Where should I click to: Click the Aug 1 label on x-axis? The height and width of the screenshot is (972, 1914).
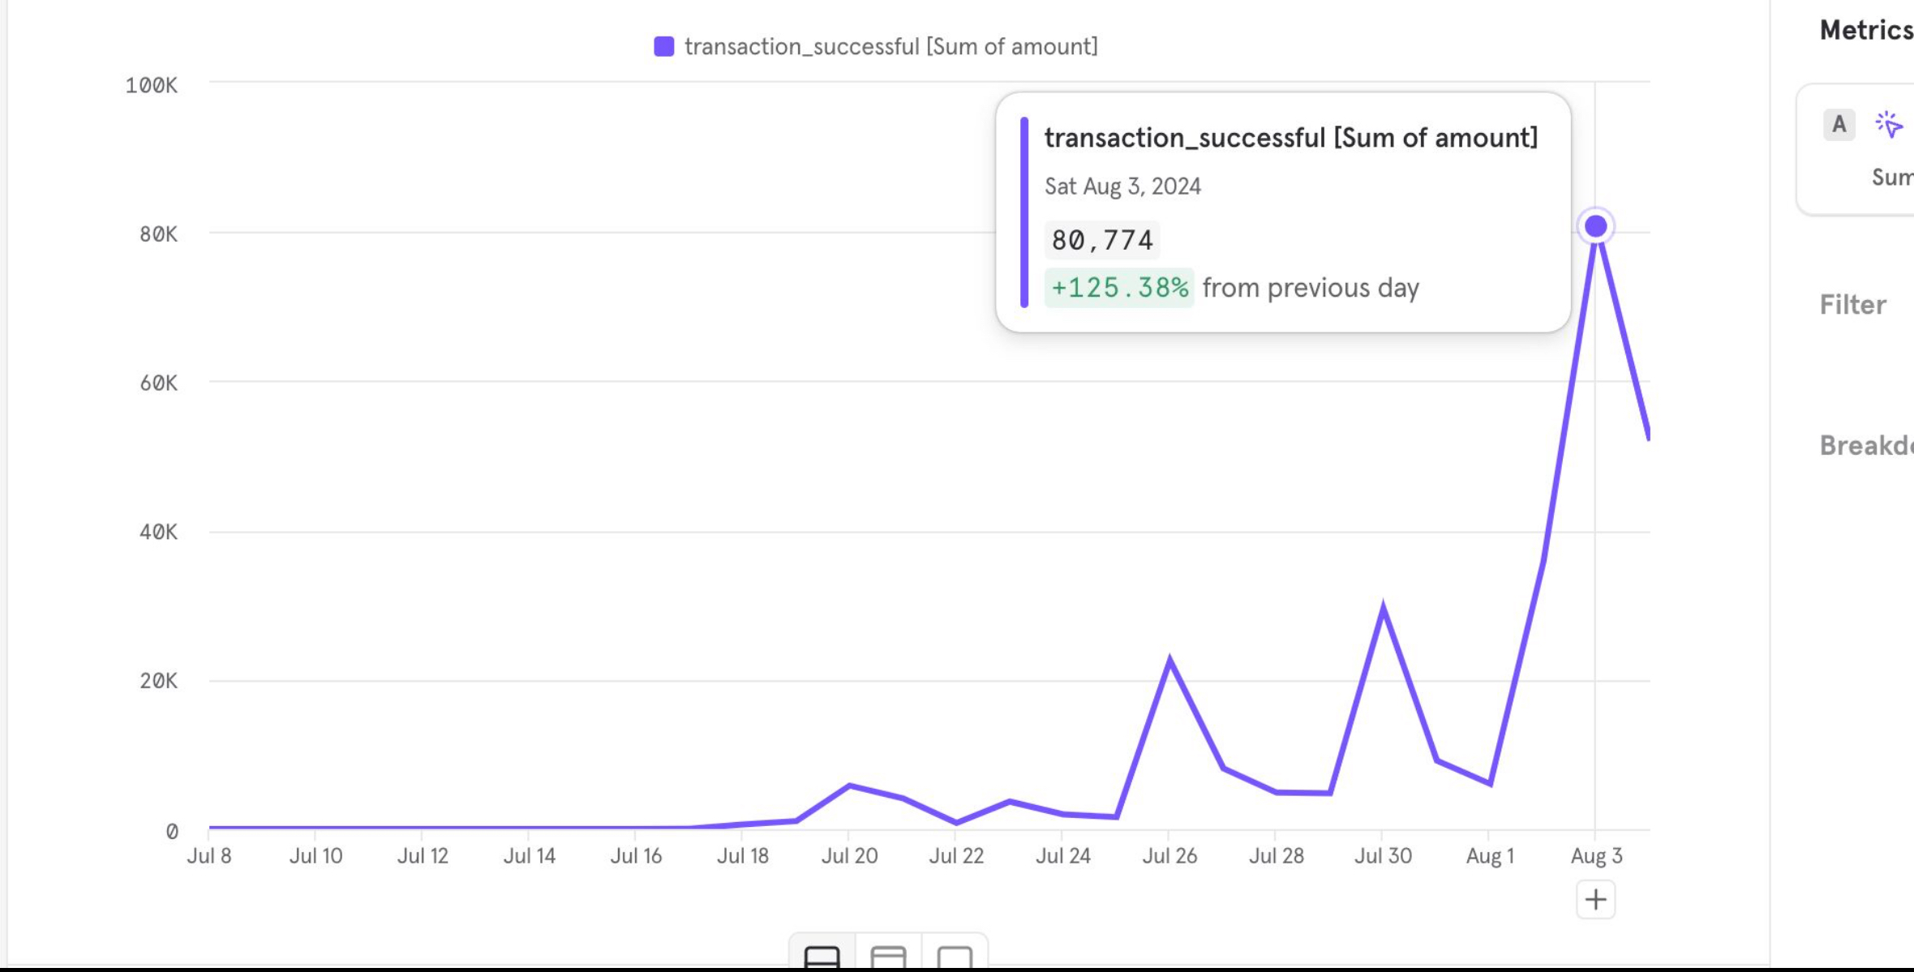point(1490,856)
